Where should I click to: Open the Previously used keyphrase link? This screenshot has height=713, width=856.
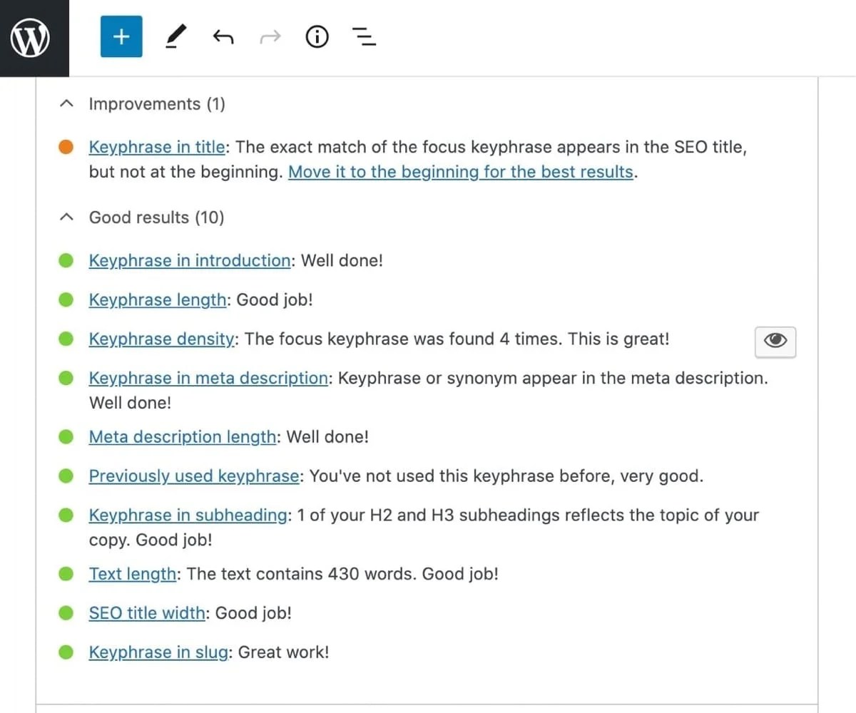[x=192, y=476]
